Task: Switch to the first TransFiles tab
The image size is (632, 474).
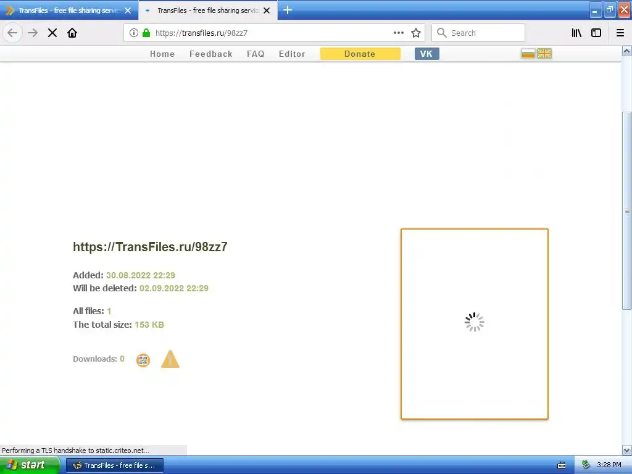Action: coord(69,10)
